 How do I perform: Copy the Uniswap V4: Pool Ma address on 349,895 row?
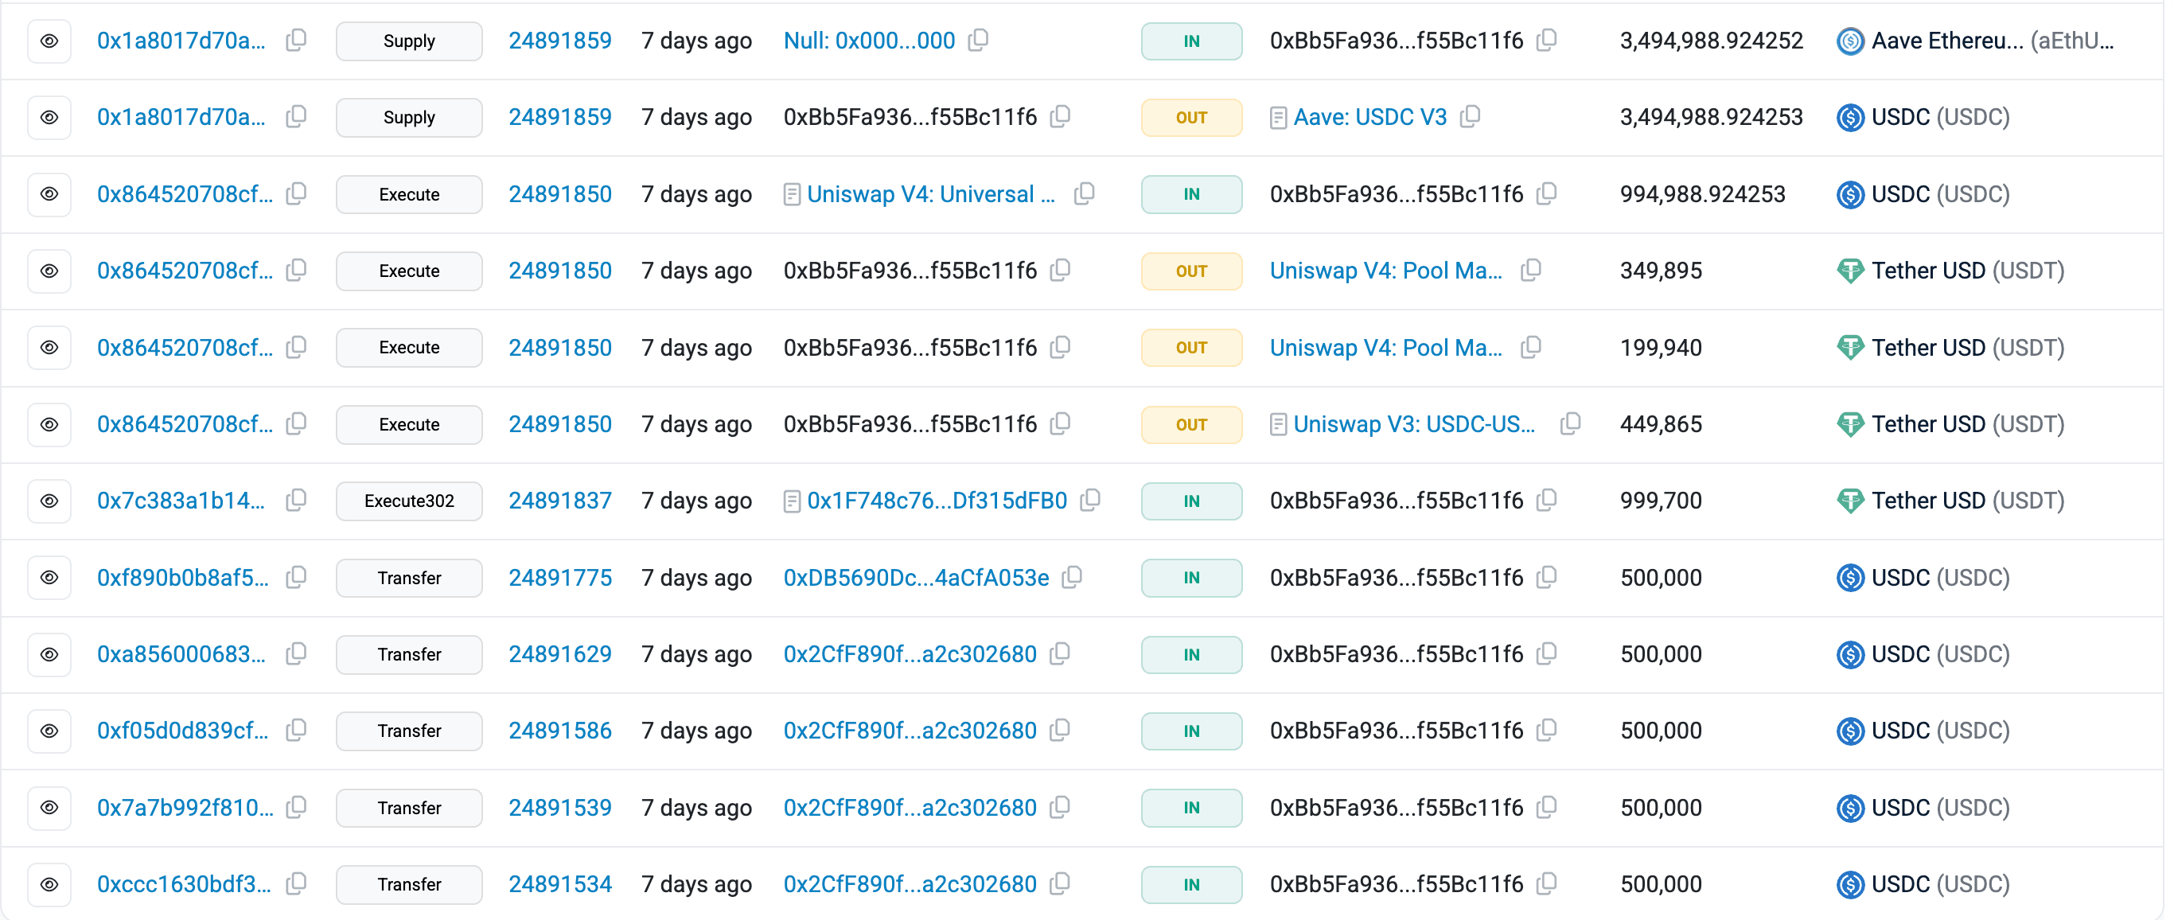(x=1533, y=271)
